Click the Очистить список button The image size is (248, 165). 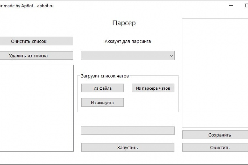pos(36,41)
